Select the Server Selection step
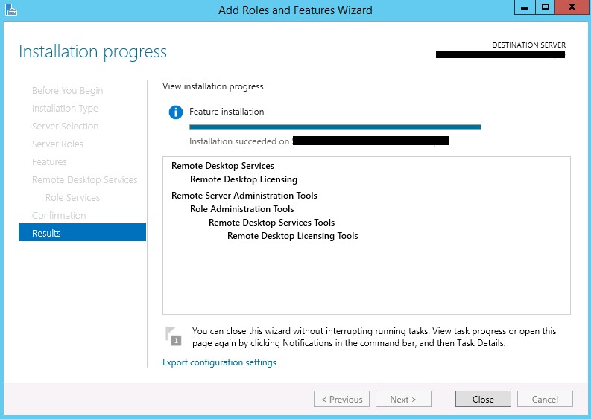Image resolution: width=591 pixels, height=419 pixels. click(65, 126)
